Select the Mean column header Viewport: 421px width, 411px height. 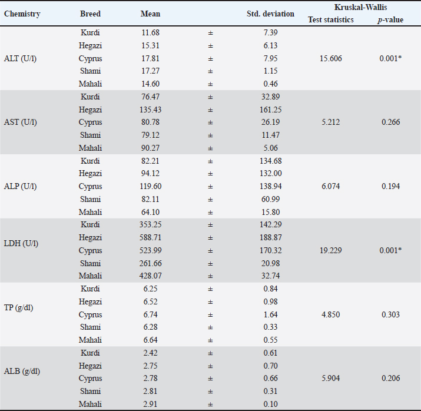150,14
